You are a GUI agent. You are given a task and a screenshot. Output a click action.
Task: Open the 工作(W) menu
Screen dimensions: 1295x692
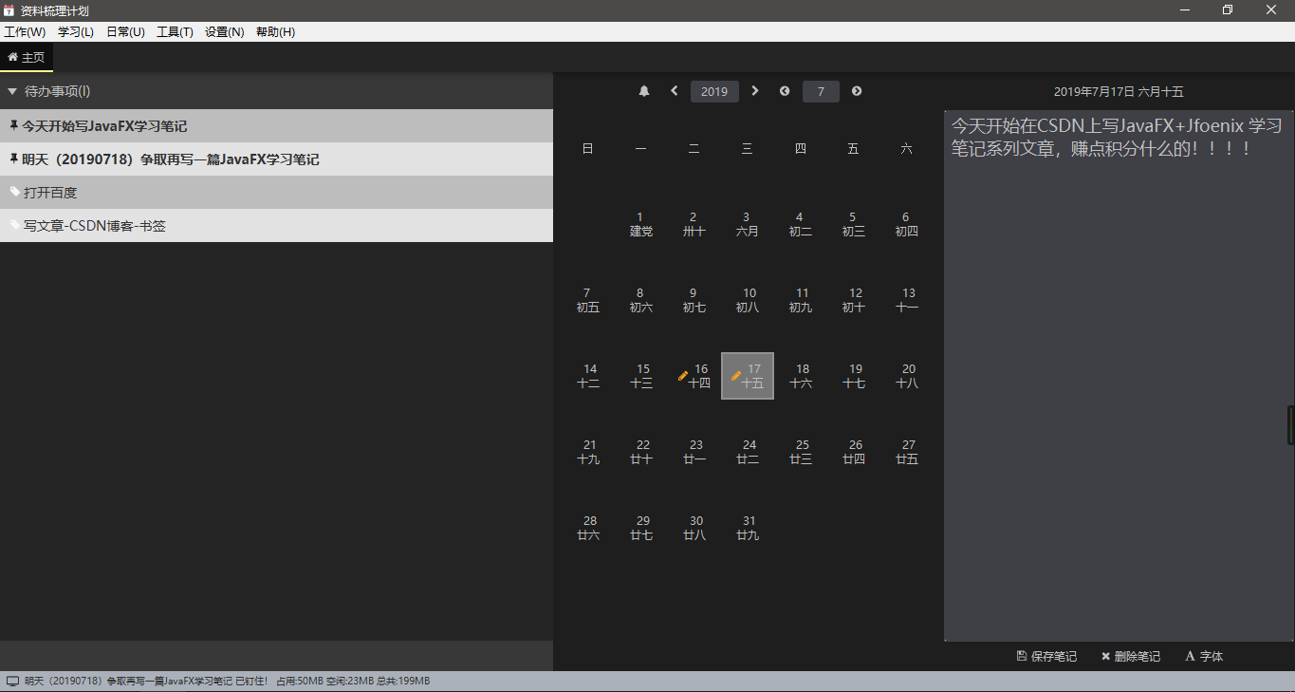25,31
